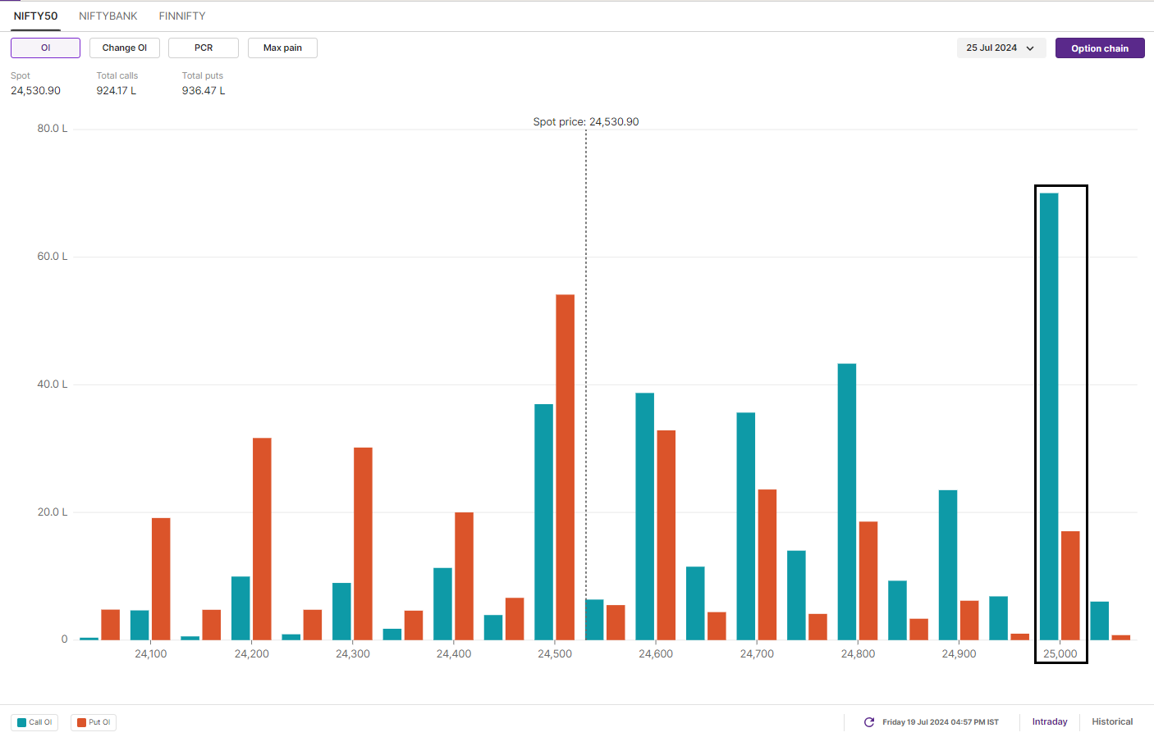Viewport: 1154px width, 737px height.
Task: Open the Option chain button
Action: (x=1100, y=48)
